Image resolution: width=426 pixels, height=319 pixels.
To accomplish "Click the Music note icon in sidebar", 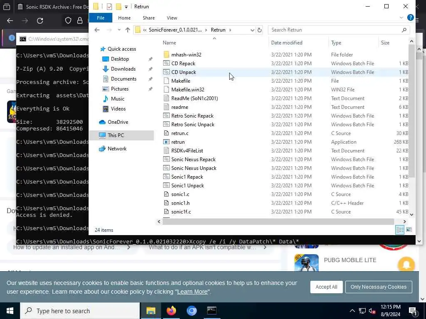I will click(105, 99).
